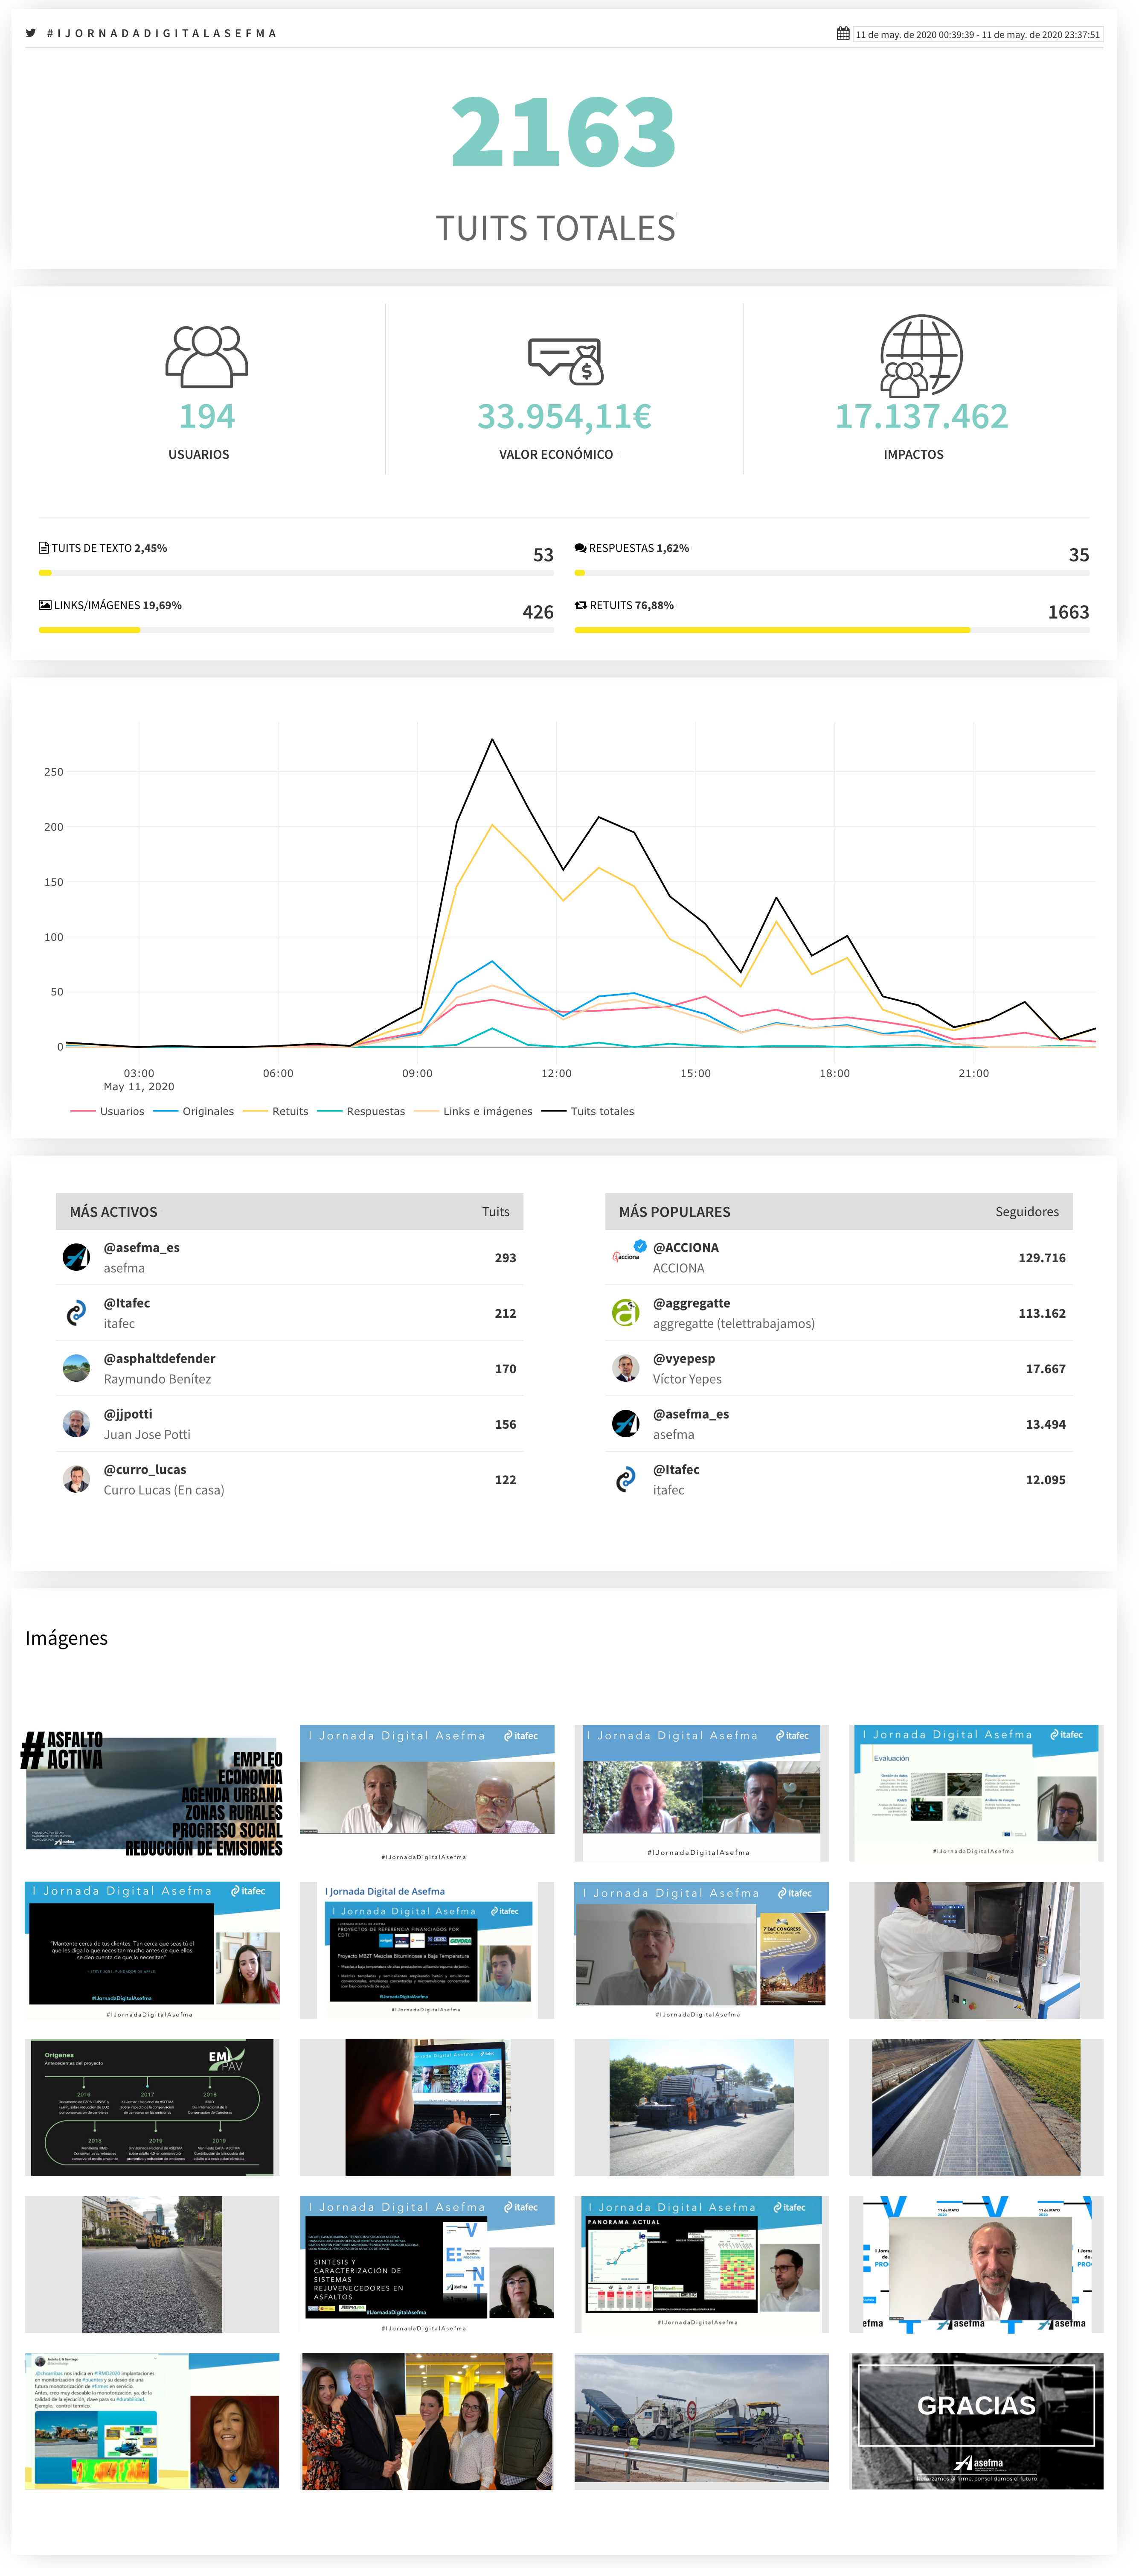Click the ACCIONA logo avatar in Más Populares
1139x2568 pixels.
(x=626, y=1257)
